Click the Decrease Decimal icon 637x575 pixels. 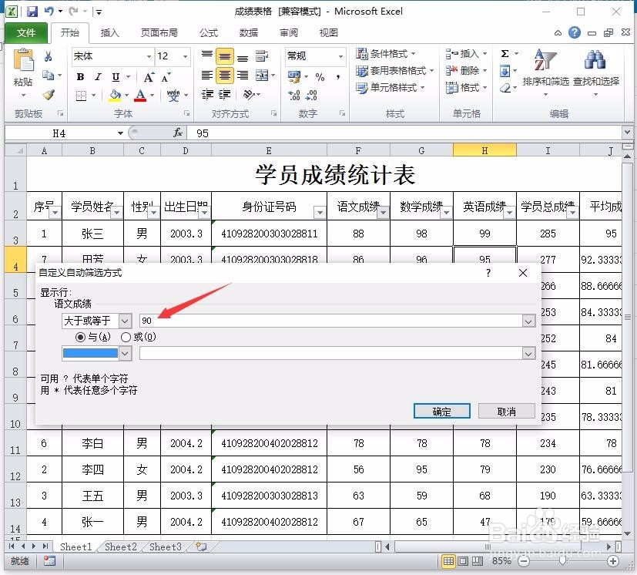312,96
